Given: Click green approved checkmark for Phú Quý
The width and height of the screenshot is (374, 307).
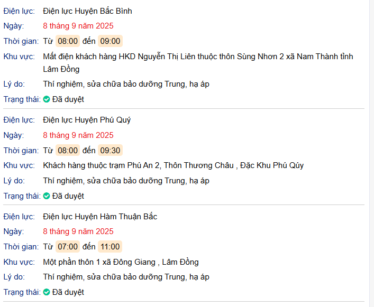Looking at the screenshot, I should (47, 196).
